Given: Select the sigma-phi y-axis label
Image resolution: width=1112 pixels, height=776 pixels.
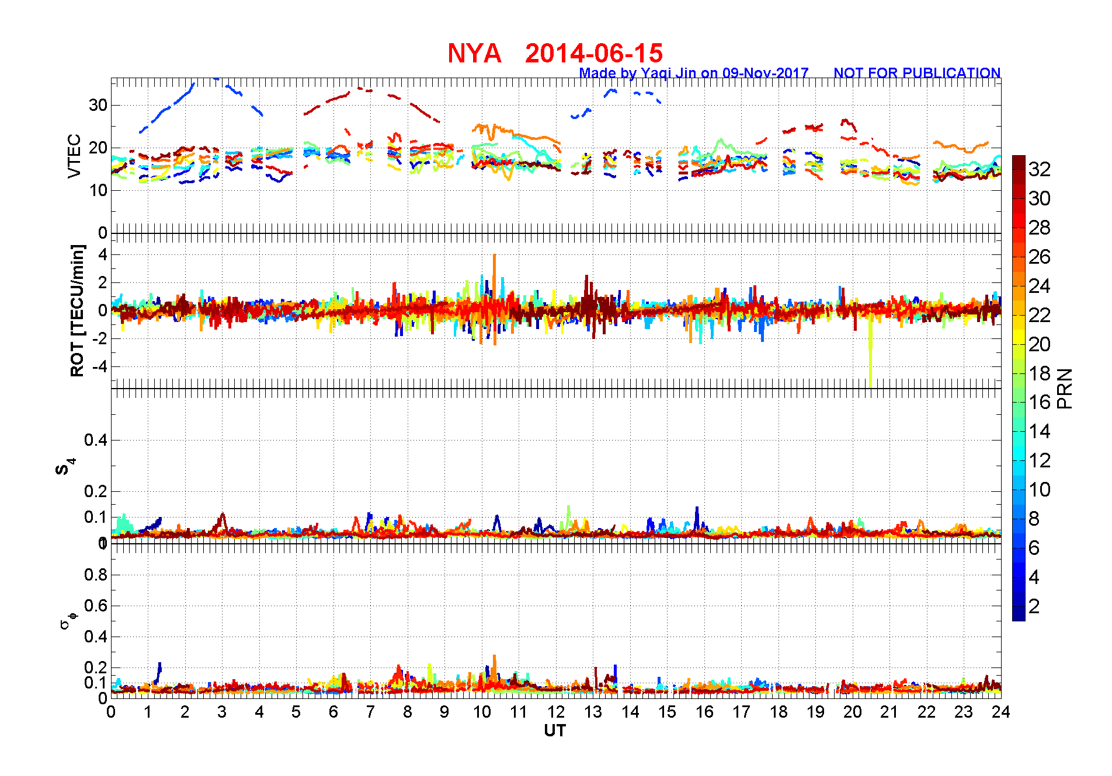Looking at the screenshot, I should (x=68, y=620).
